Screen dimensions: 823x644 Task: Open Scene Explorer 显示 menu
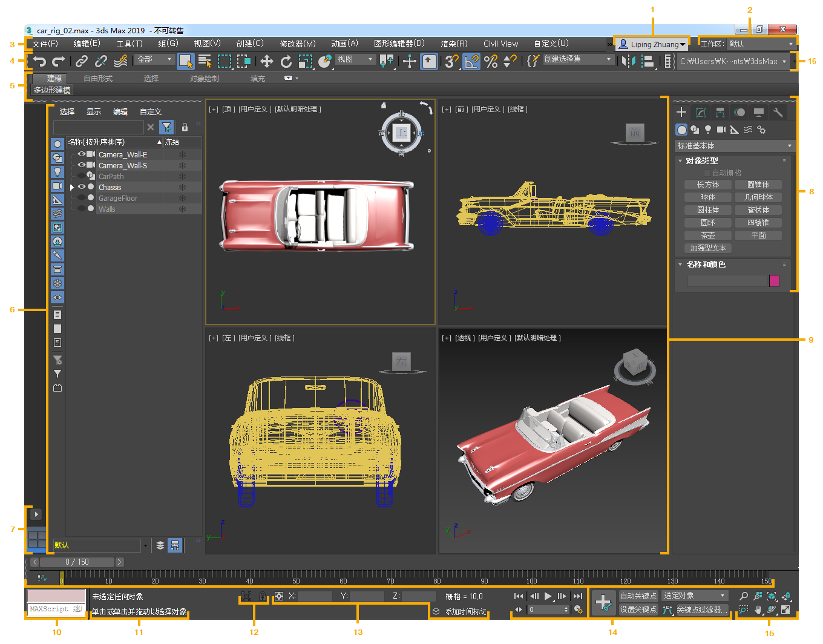point(94,112)
